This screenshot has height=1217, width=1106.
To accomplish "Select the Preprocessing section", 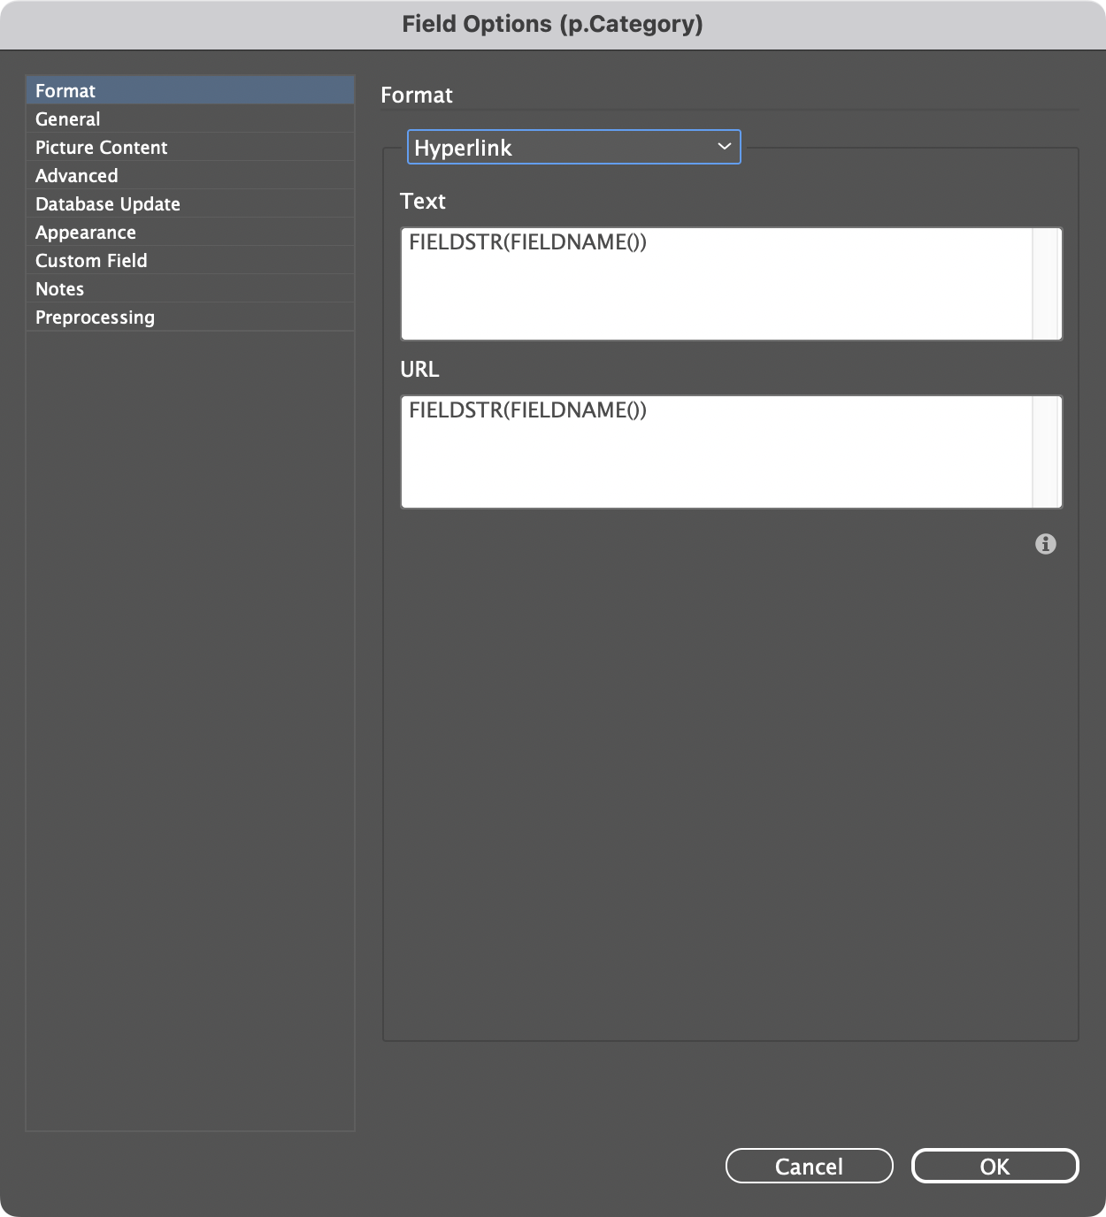I will pos(95,318).
